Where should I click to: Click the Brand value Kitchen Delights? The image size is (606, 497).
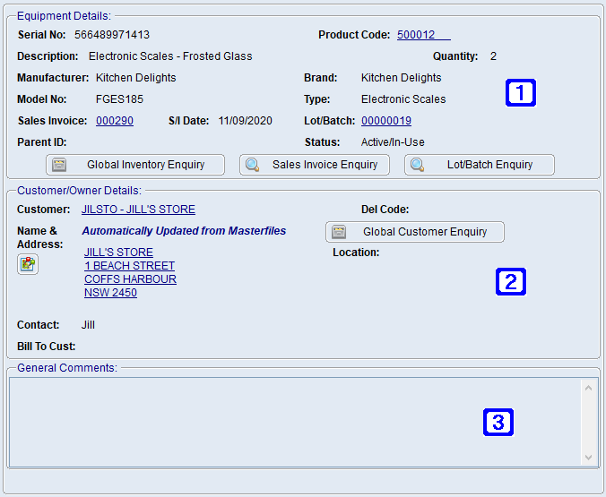402,78
